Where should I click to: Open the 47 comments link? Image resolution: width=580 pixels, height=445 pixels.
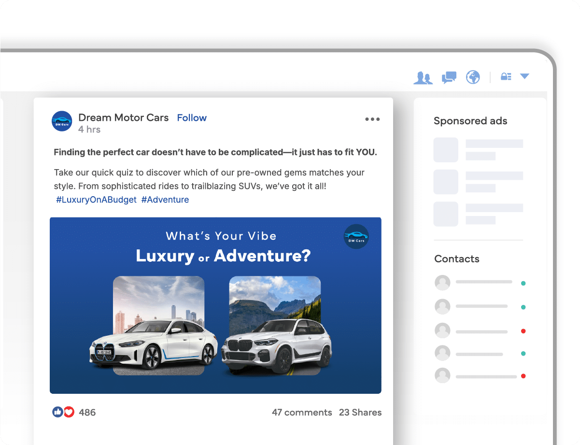302,413
